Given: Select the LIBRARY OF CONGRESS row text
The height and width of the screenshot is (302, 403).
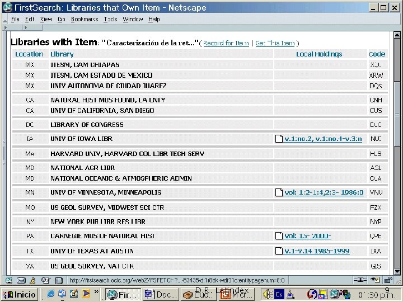Looking at the screenshot, I should pyautogui.click(x=87, y=125).
